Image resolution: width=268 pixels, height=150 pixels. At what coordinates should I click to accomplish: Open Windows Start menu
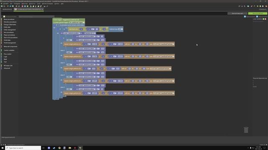(x=3, y=148)
